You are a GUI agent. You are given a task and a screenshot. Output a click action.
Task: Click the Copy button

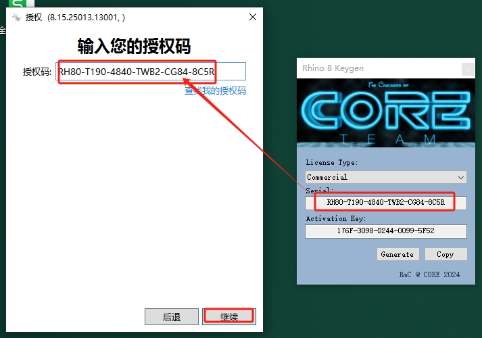445,254
